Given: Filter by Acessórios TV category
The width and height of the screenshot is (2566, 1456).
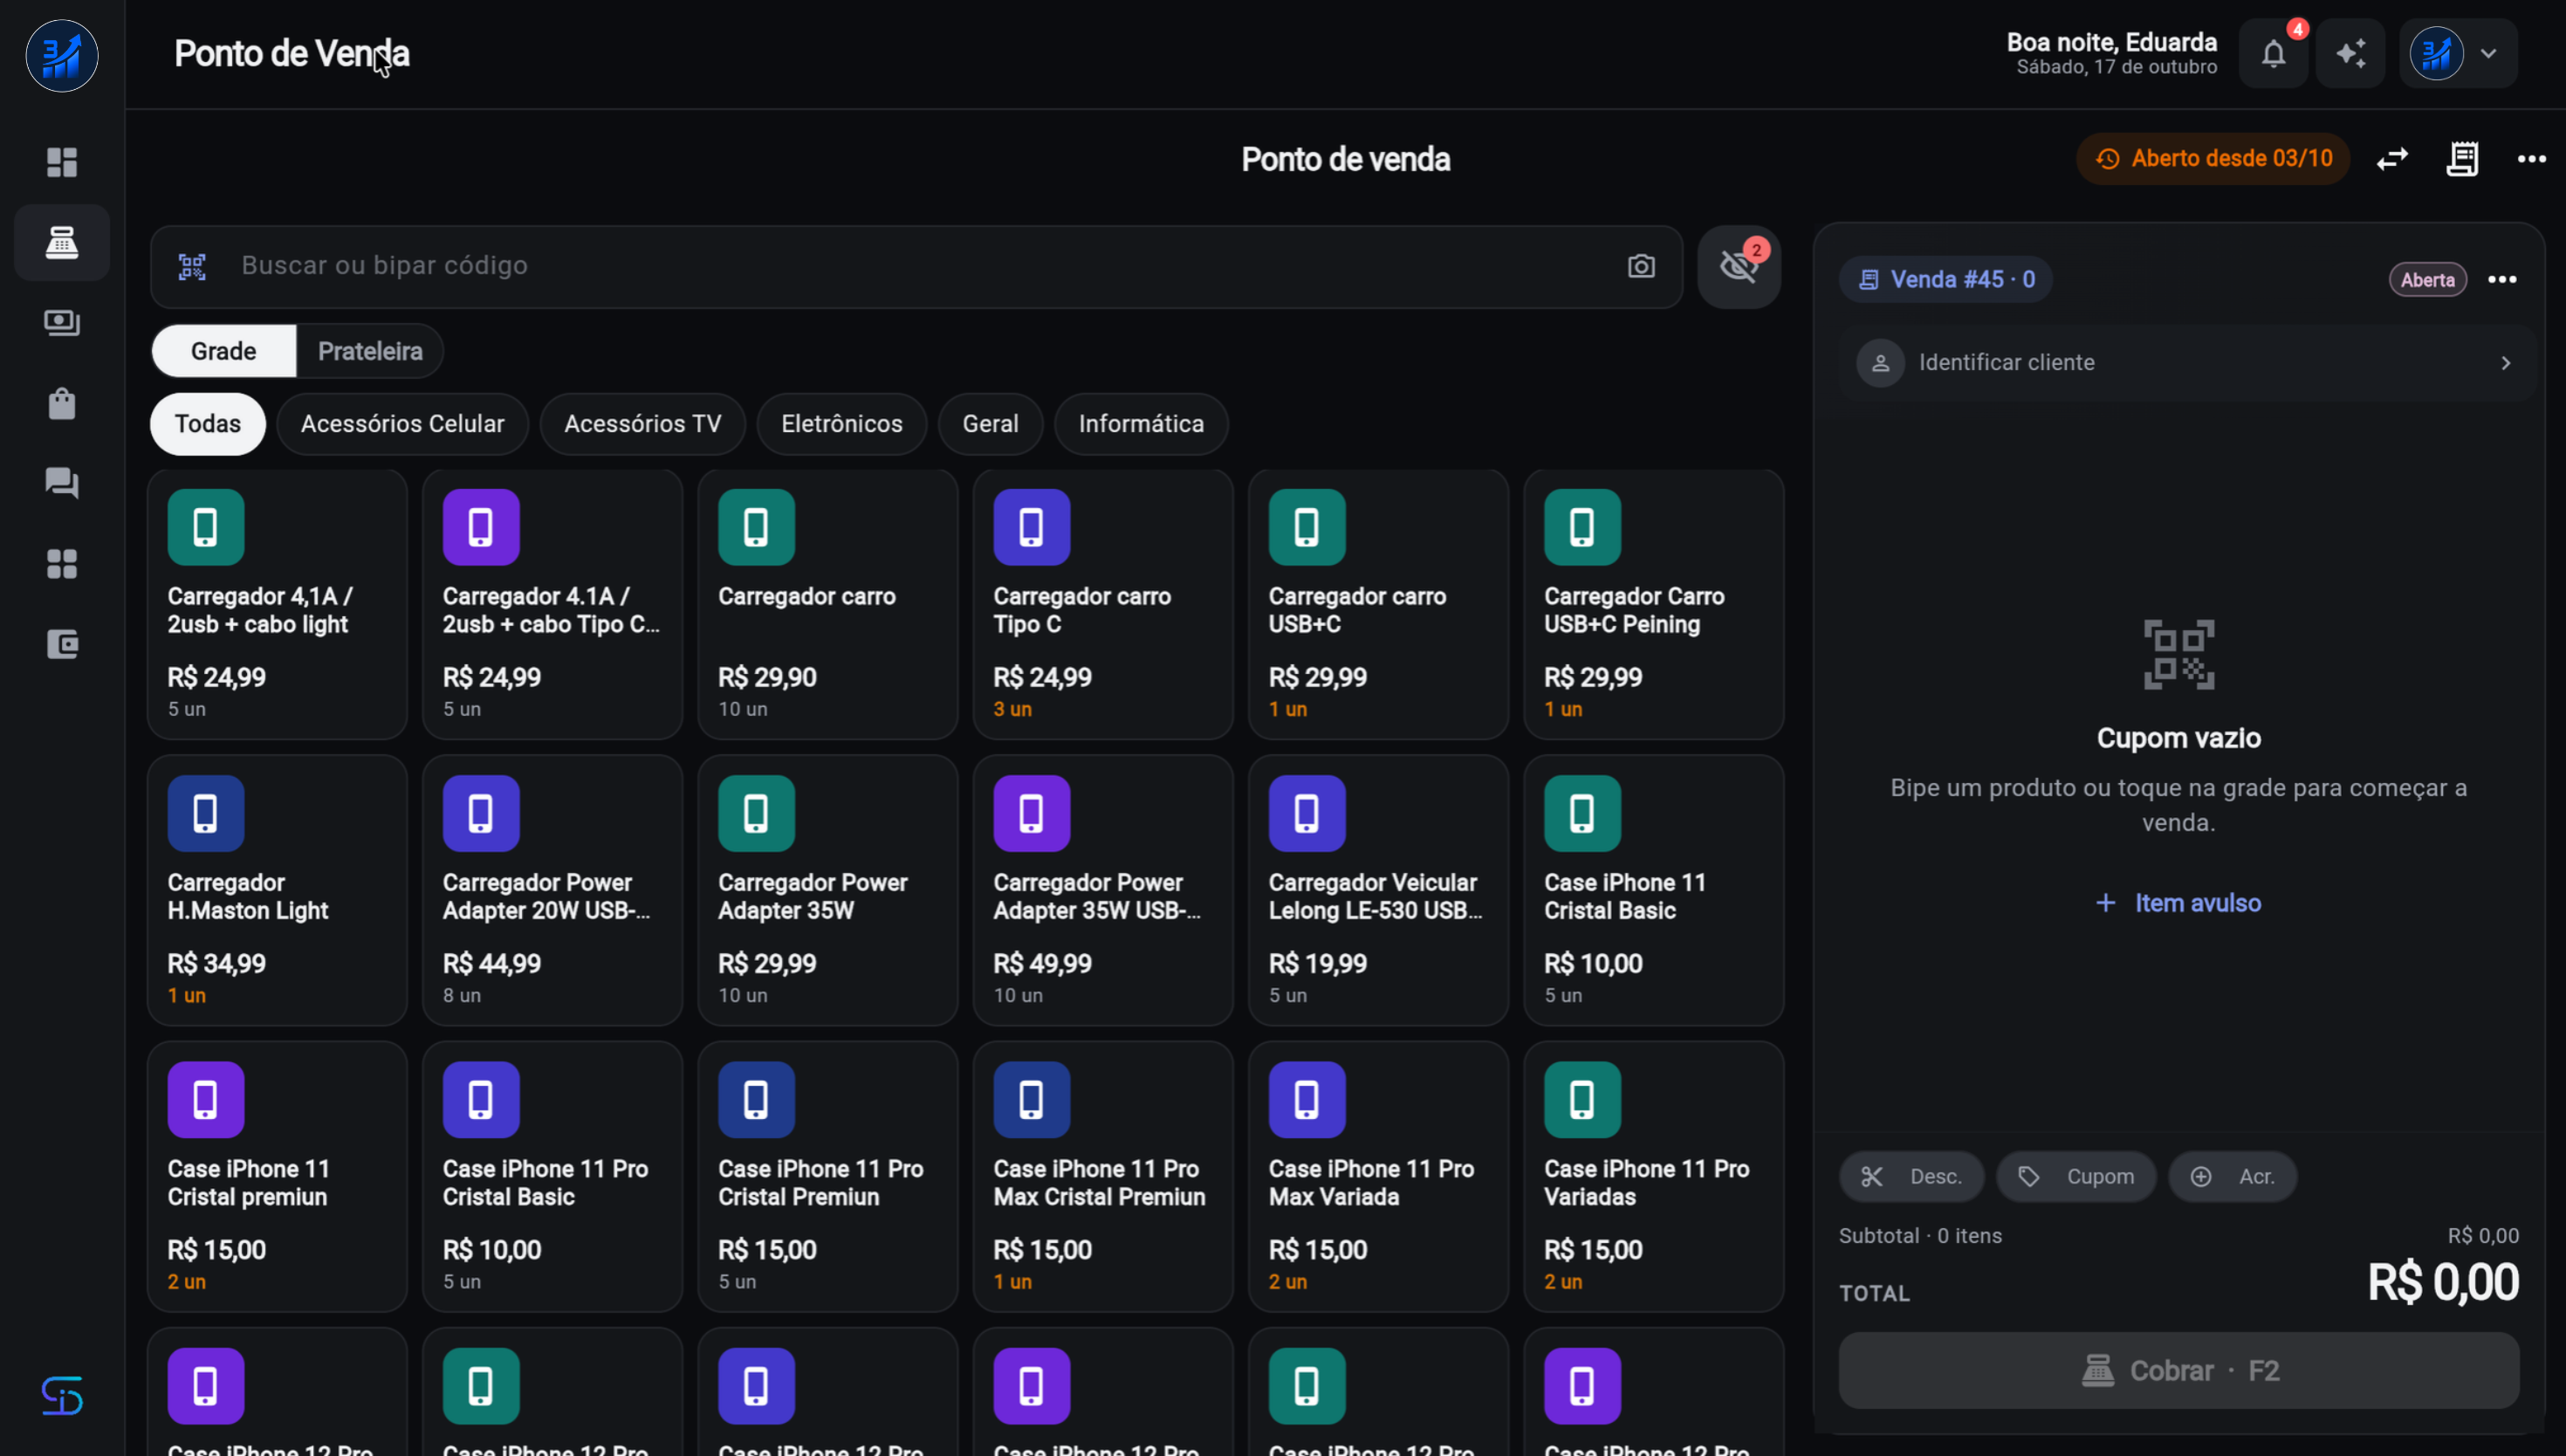Looking at the screenshot, I should 642,424.
